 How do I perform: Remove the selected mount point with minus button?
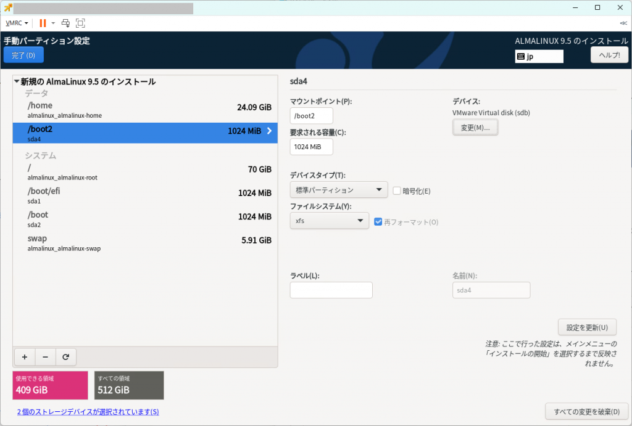pos(45,357)
